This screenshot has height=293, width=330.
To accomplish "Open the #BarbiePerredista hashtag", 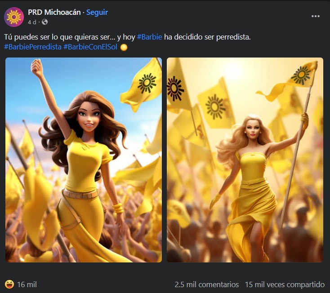I will pyautogui.click(x=32, y=47).
